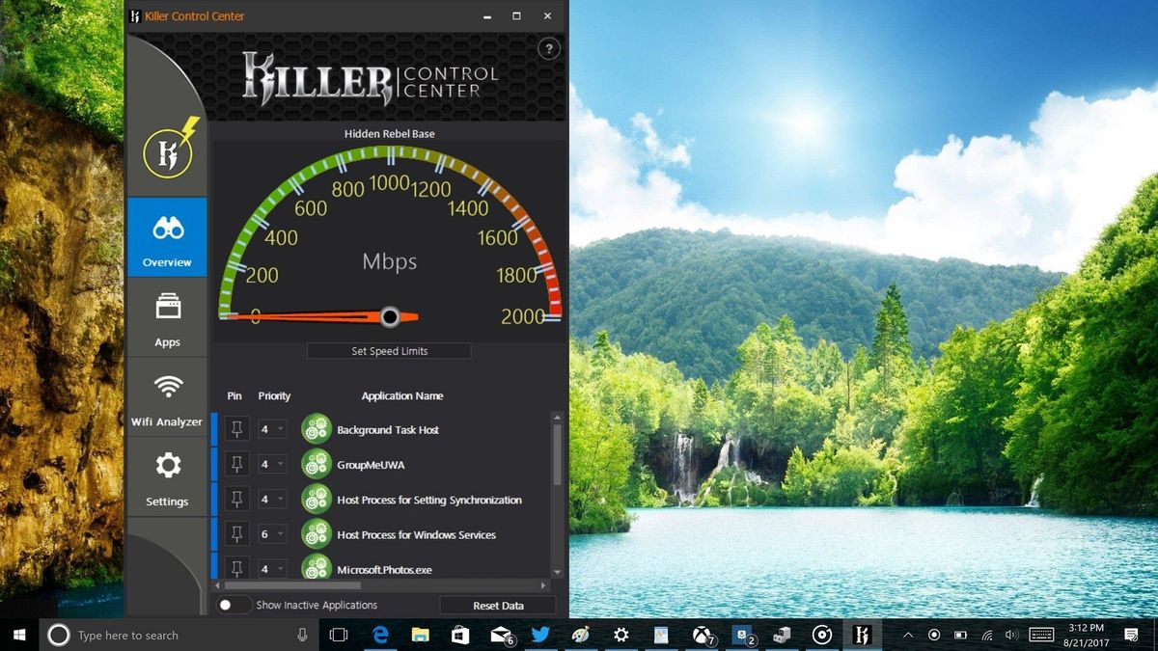Pin the GroupMeUWA application
The image size is (1158, 651).
point(237,465)
